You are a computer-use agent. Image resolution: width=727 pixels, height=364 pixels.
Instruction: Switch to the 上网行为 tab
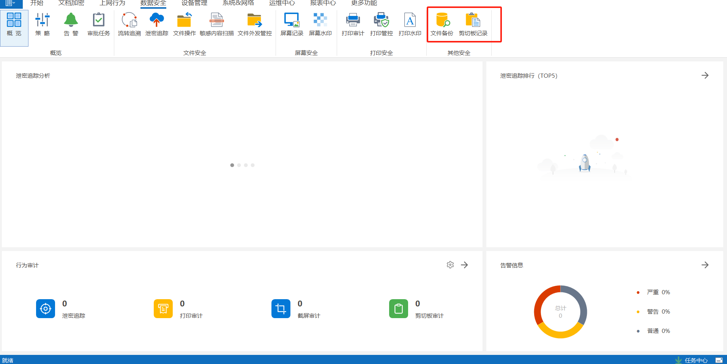(112, 3)
